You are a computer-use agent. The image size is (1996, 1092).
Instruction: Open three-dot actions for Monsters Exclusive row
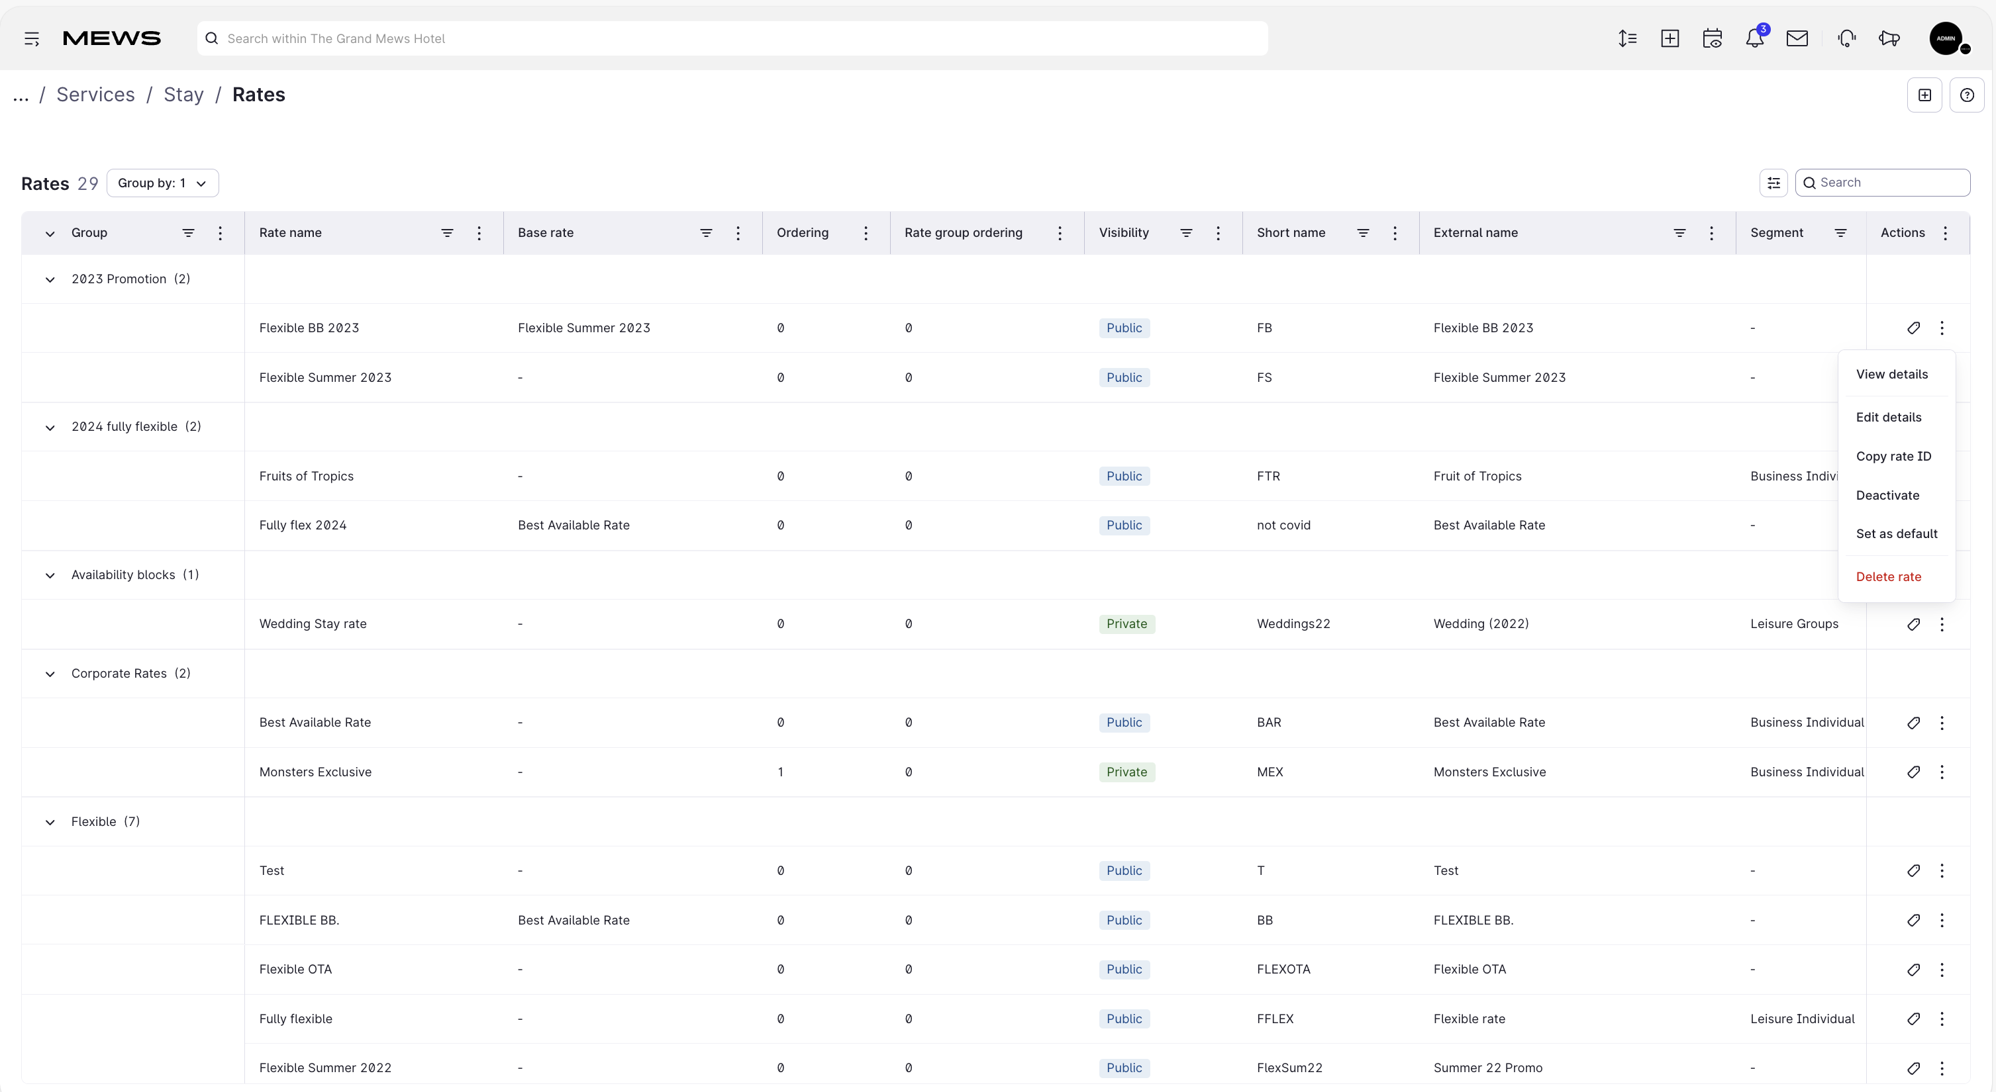coord(1942,772)
